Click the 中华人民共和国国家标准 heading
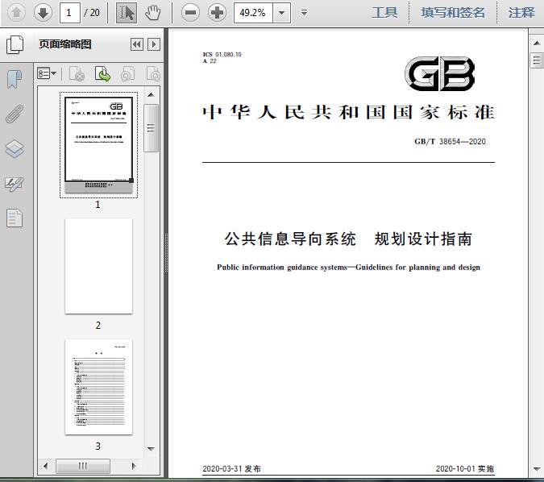Image resolution: width=544 pixels, height=482 pixels. tap(348, 112)
